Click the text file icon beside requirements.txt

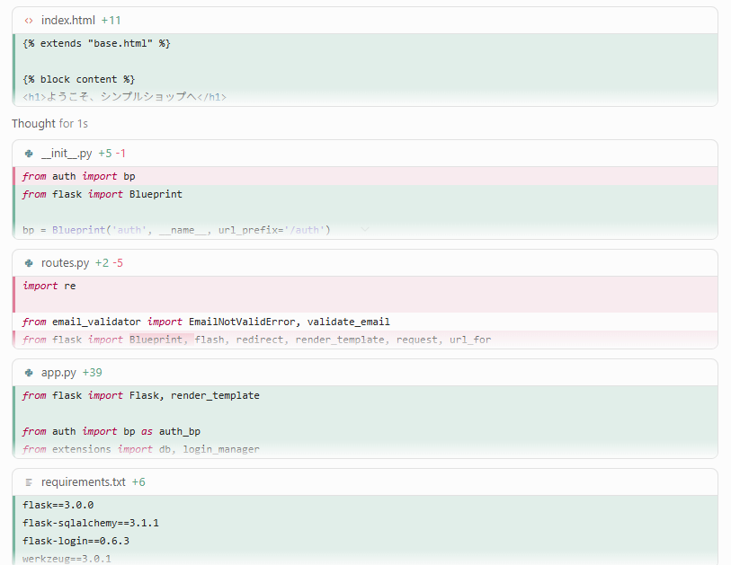tap(29, 482)
